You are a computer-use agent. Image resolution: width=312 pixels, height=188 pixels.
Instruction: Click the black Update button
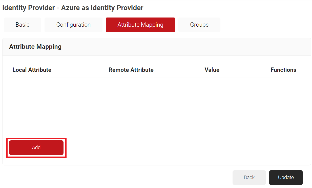(x=286, y=178)
